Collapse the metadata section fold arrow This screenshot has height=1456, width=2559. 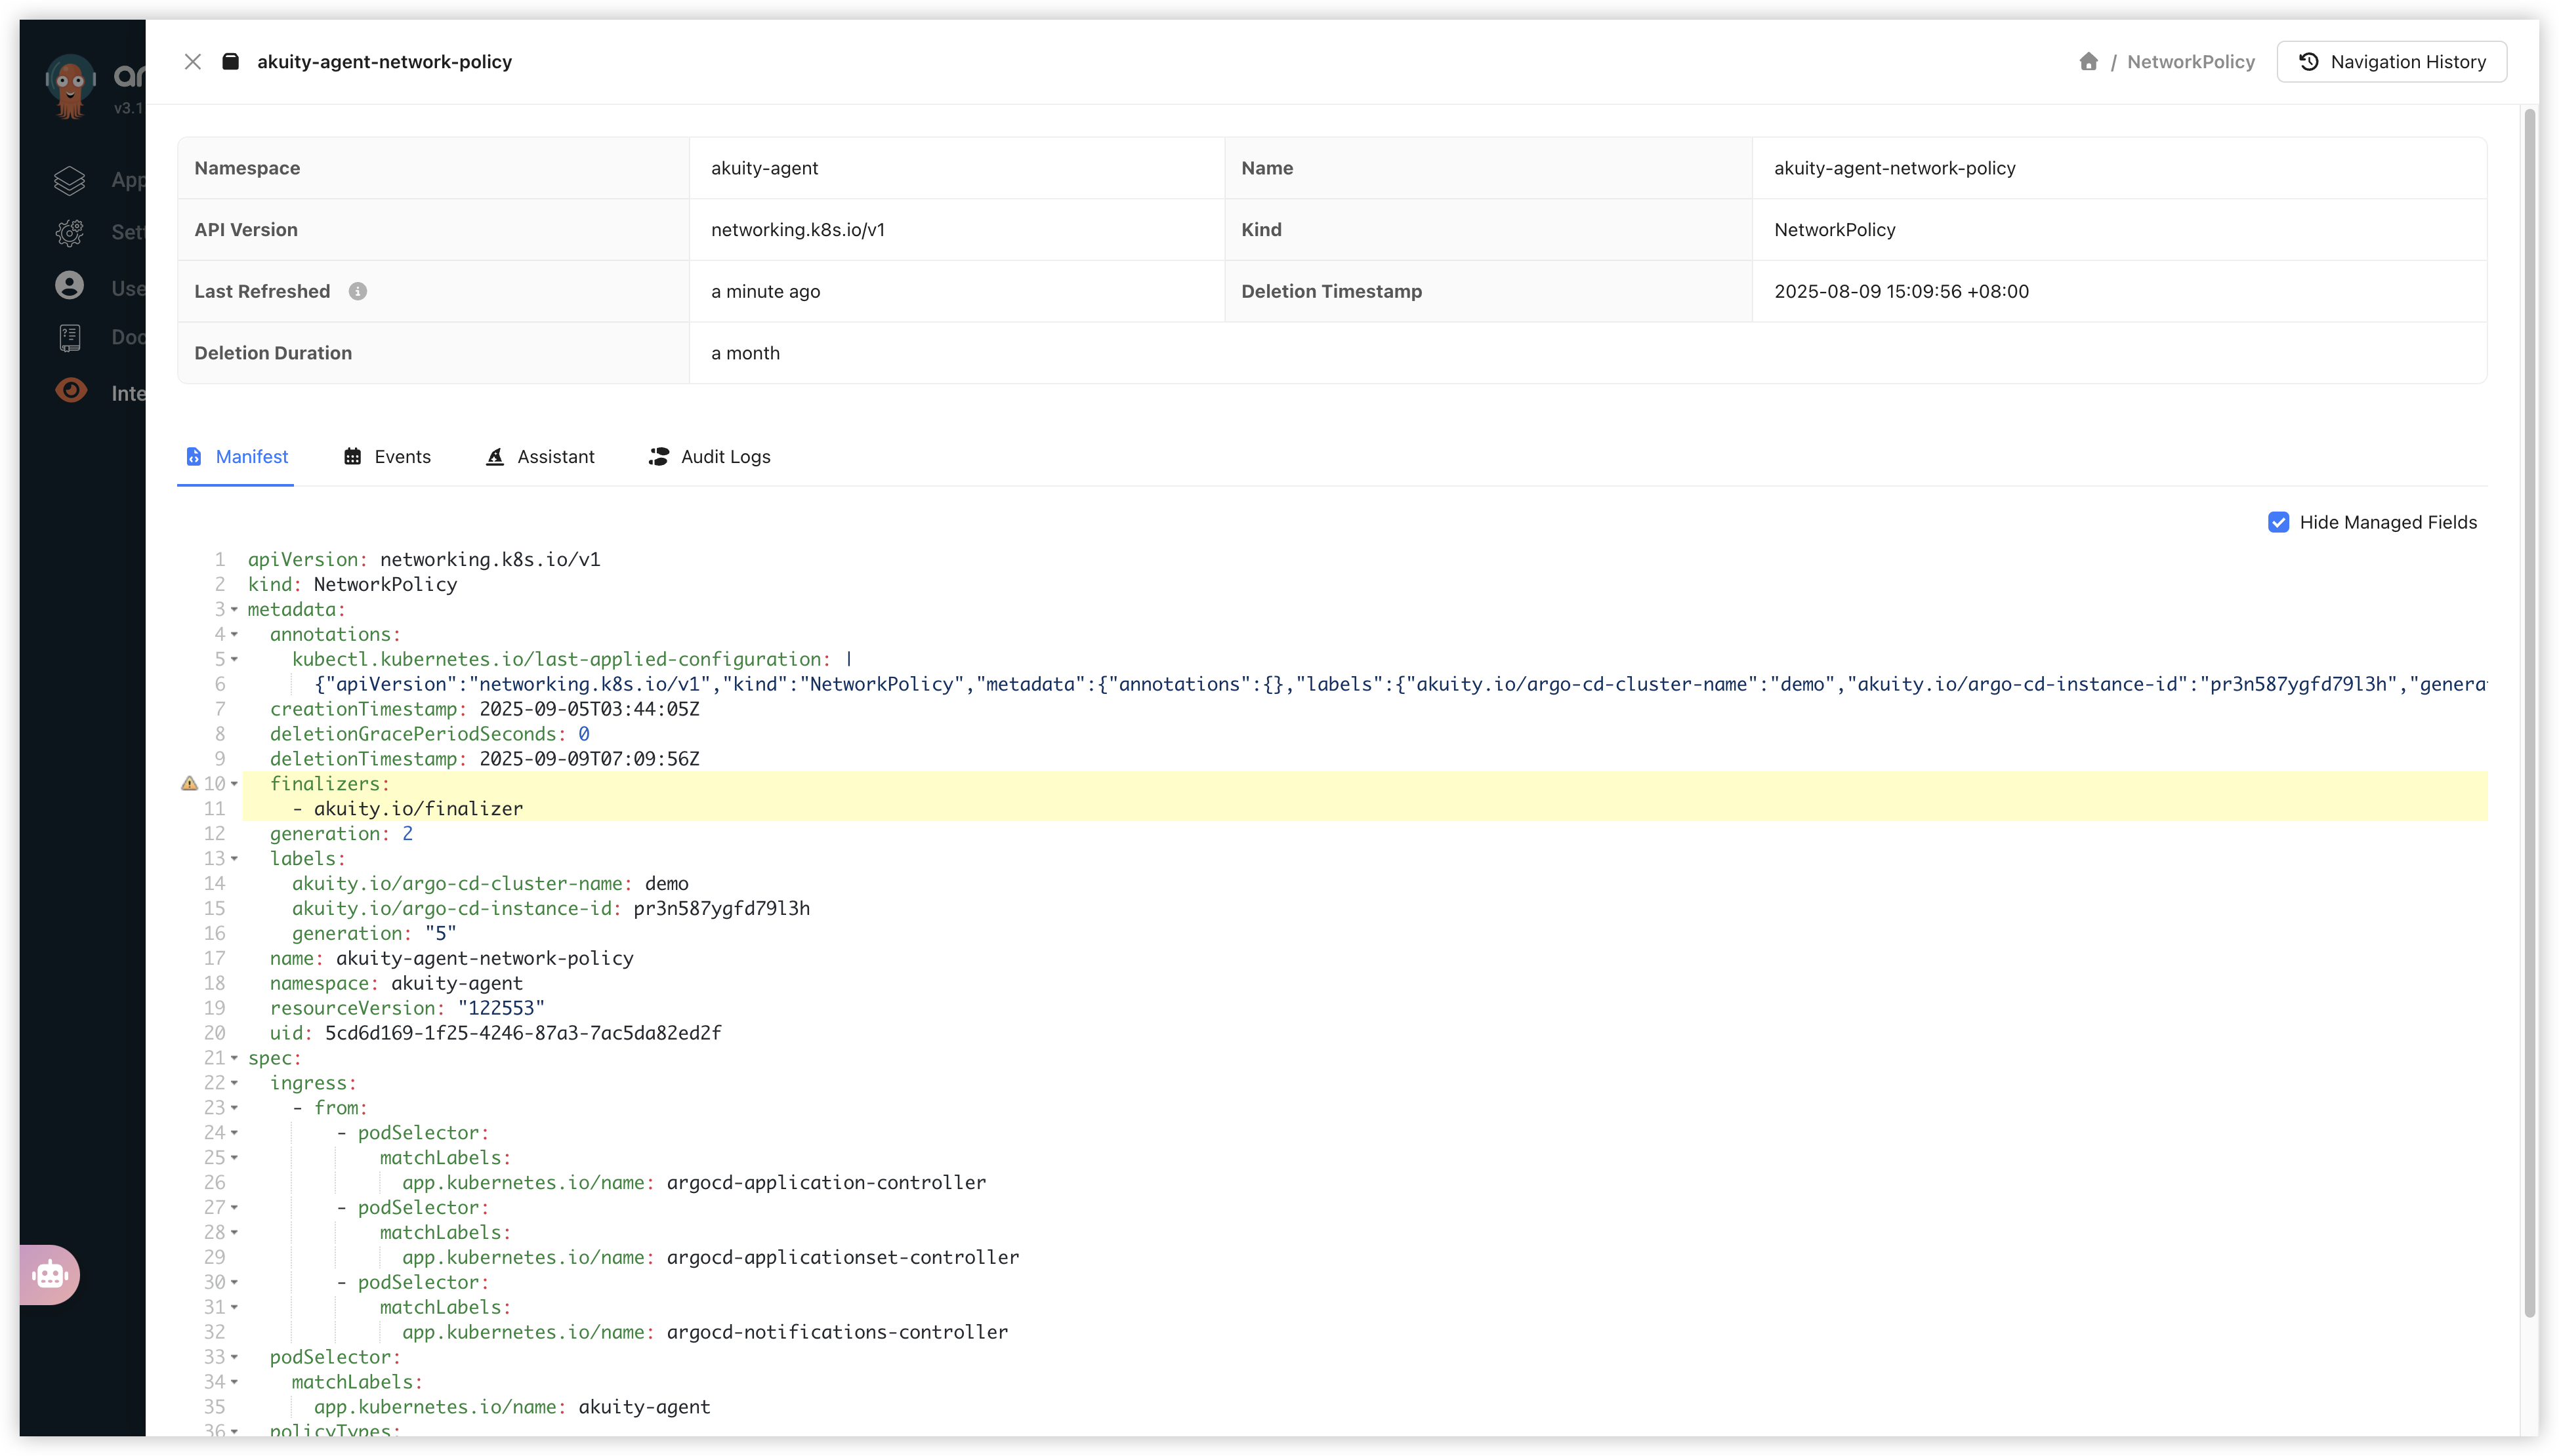tap(234, 609)
